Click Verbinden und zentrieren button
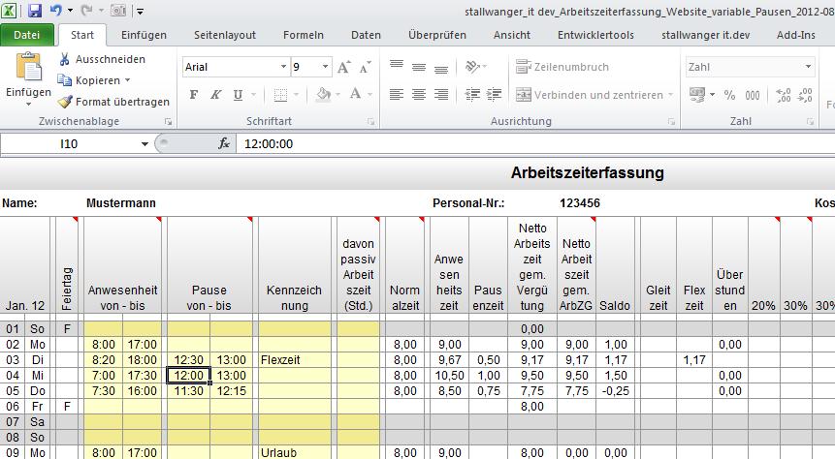Image resolution: width=835 pixels, height=459 pixels. click(x=590, y=95)
